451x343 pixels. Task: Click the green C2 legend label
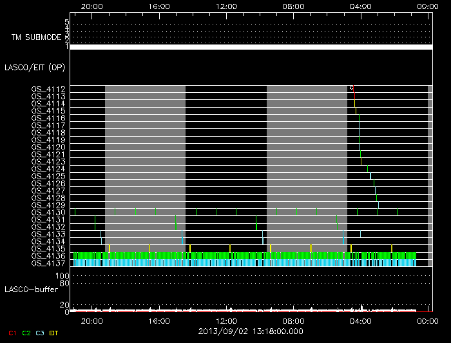point(26,333)
